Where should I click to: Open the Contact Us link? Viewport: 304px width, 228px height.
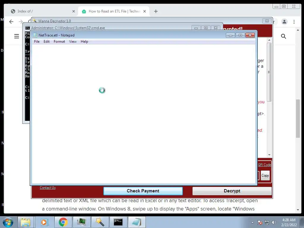[x=48, y=188]
